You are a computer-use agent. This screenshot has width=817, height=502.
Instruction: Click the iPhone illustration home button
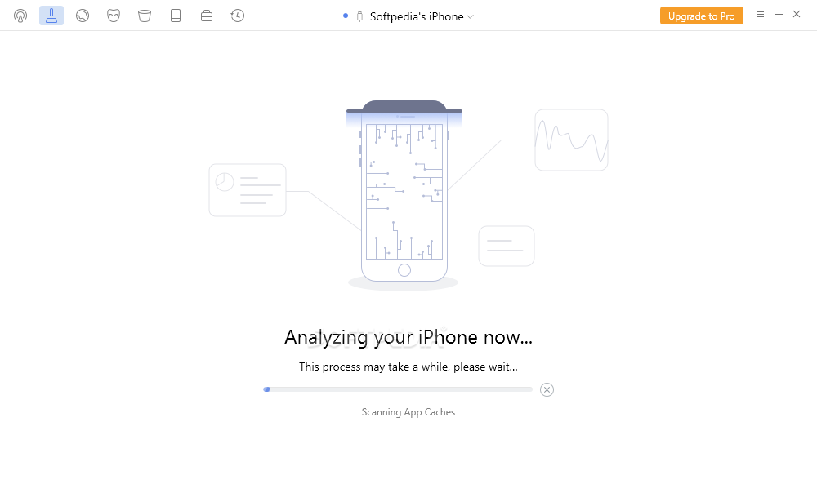coord(404,269)
